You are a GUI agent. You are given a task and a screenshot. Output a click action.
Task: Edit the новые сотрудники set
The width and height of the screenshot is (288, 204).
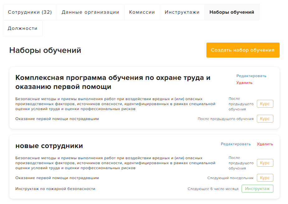tap(236, 144)
